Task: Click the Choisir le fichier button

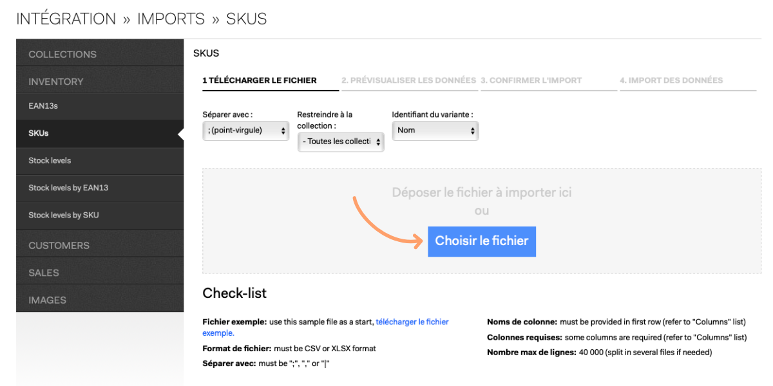Action: 482,241
